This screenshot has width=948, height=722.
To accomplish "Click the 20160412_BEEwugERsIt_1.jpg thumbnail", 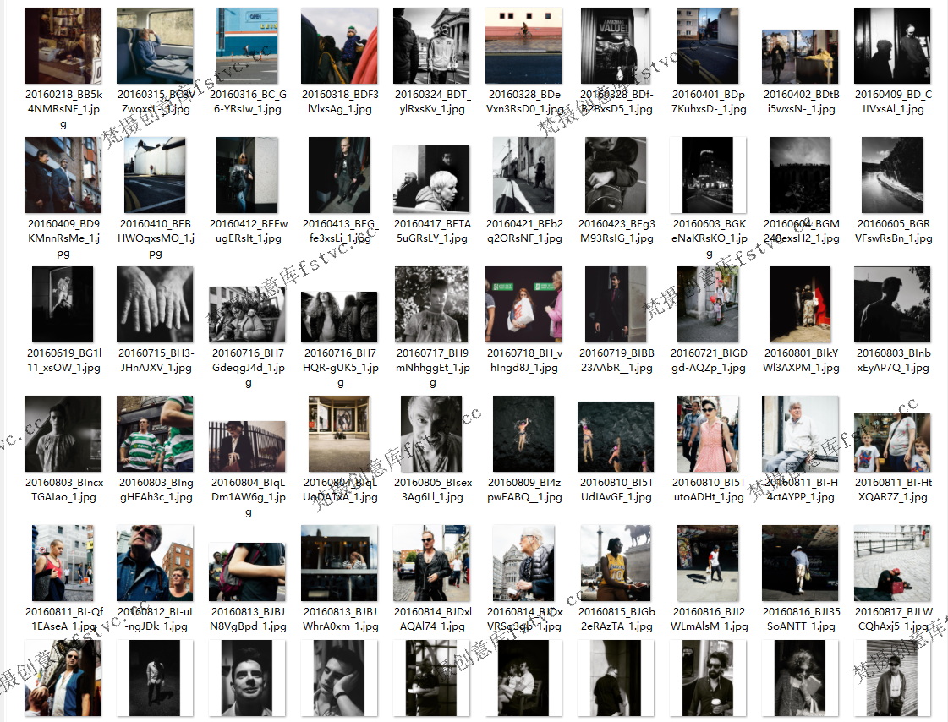I will (x=248, y=175).
